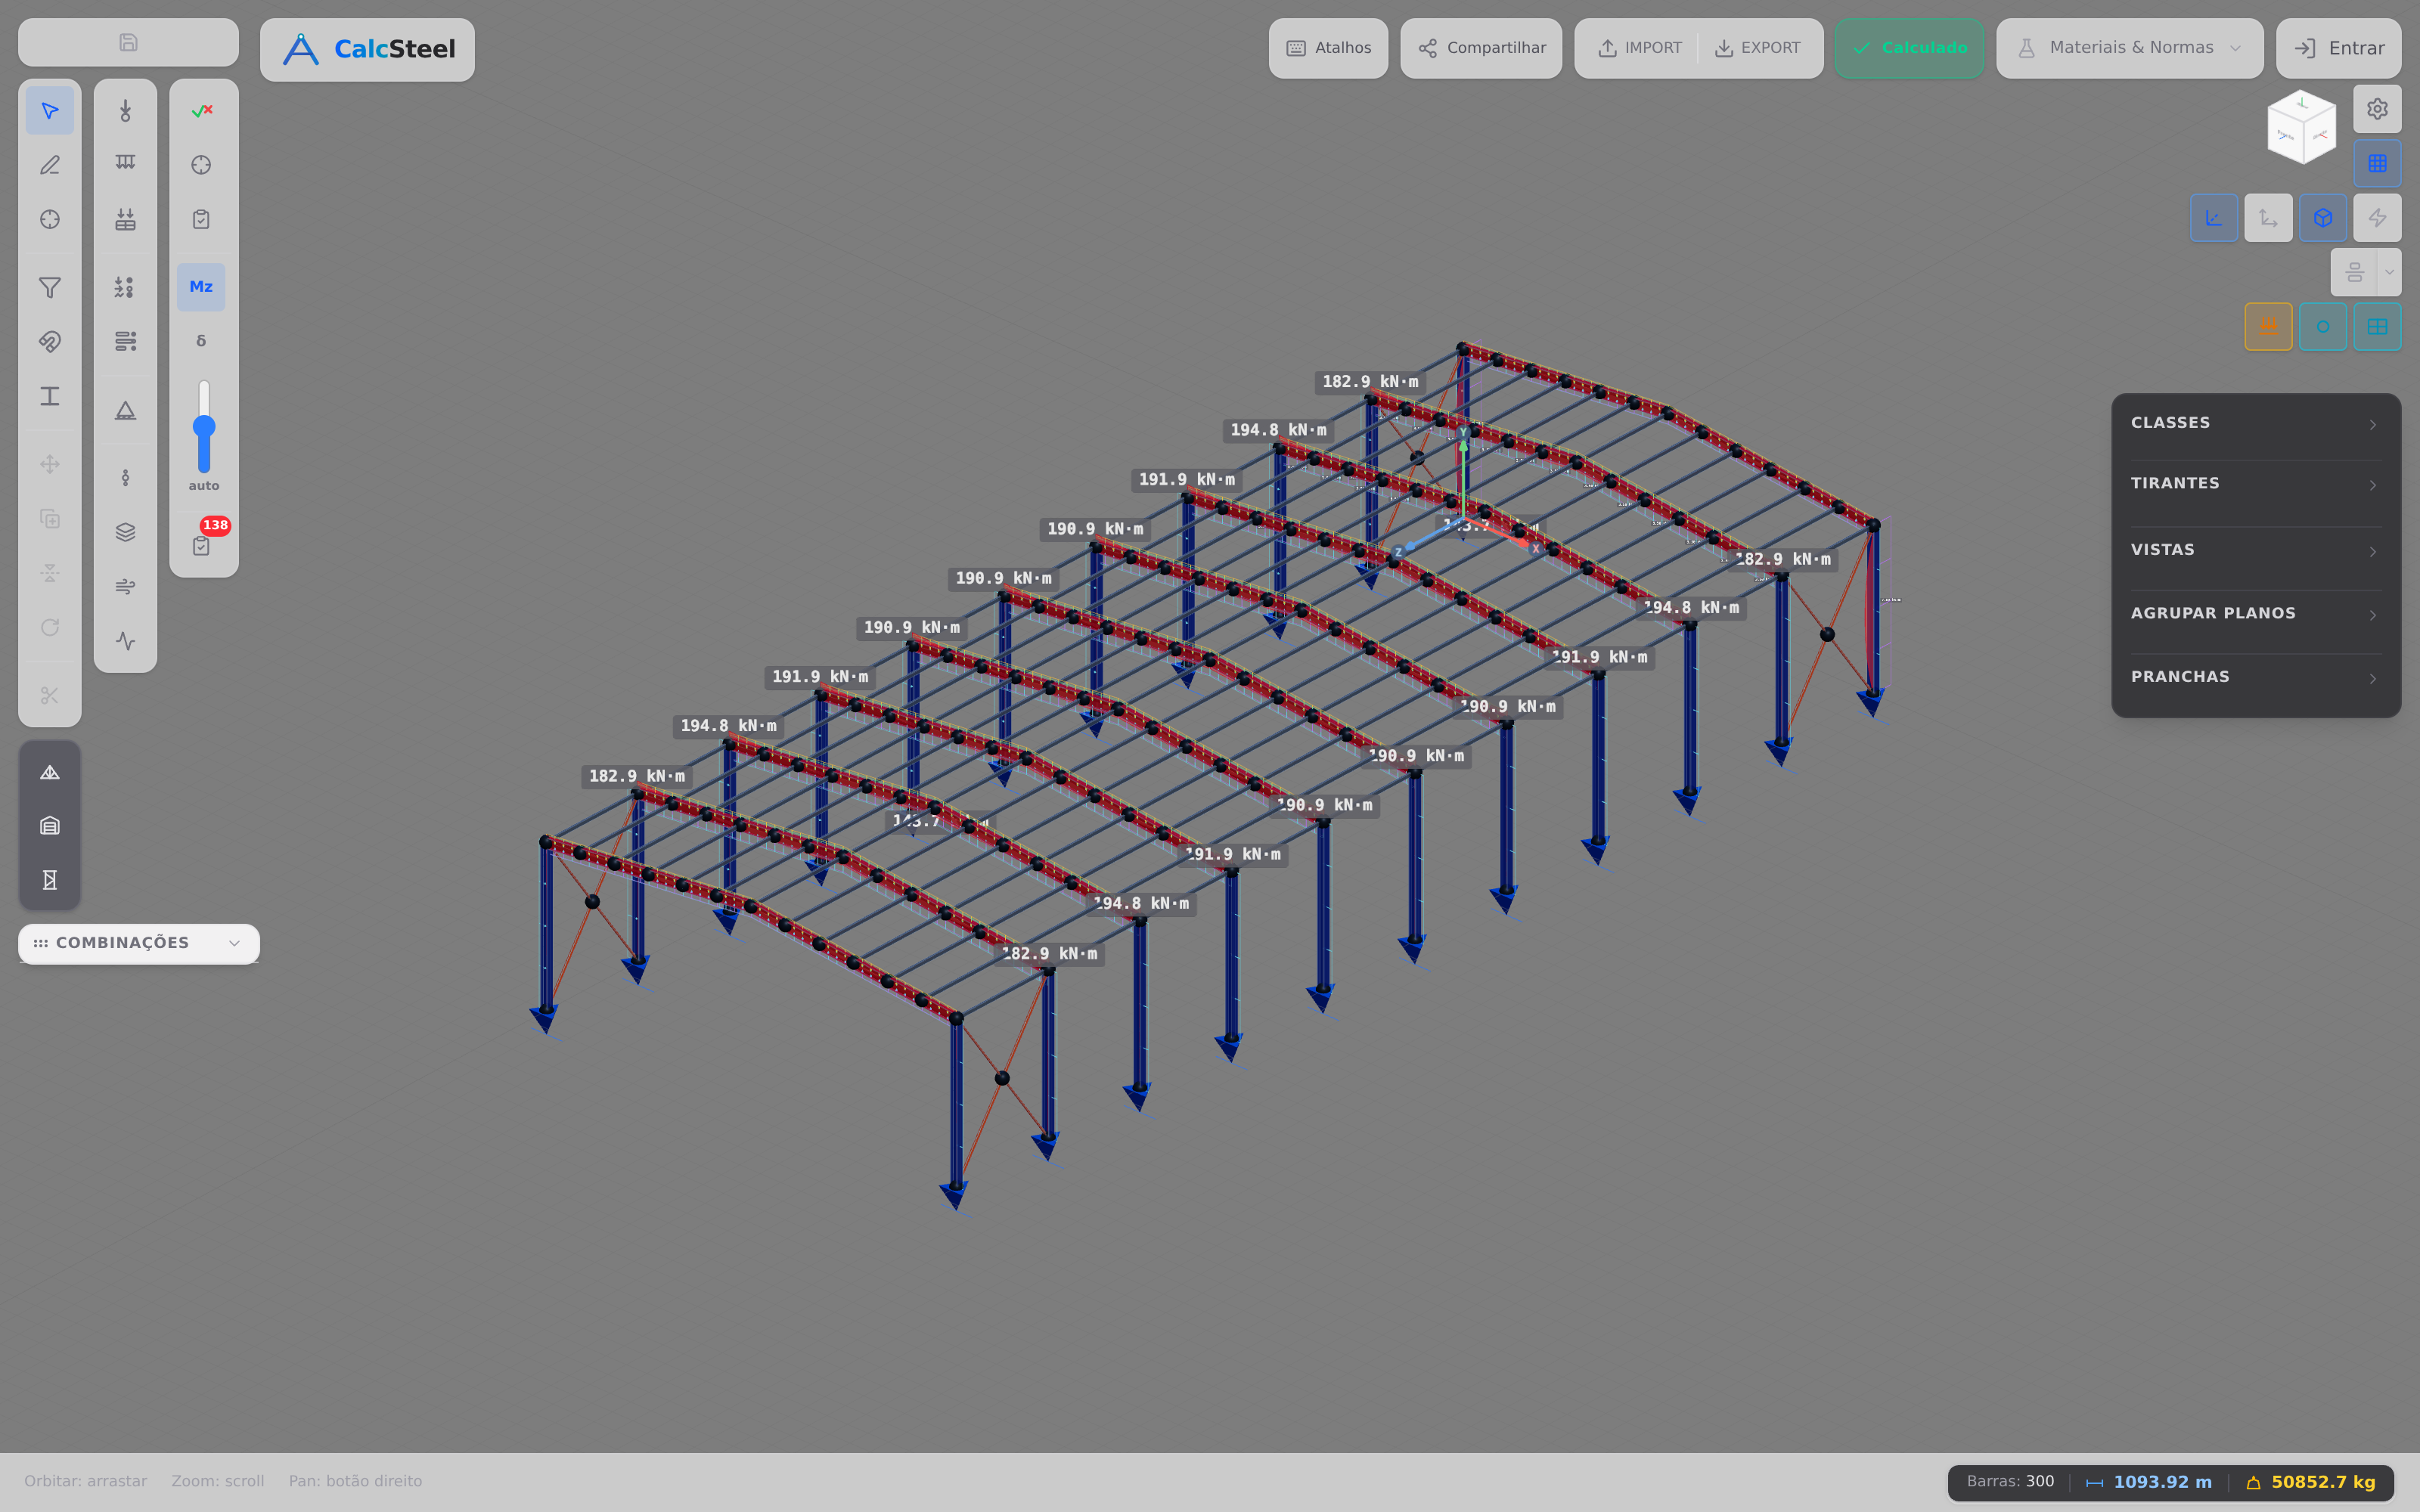Image resolution: width=2420 pixels, height=1512 pixels.
Task: Toggle the orange loads visibility button
Action: tap(2268, 327)
